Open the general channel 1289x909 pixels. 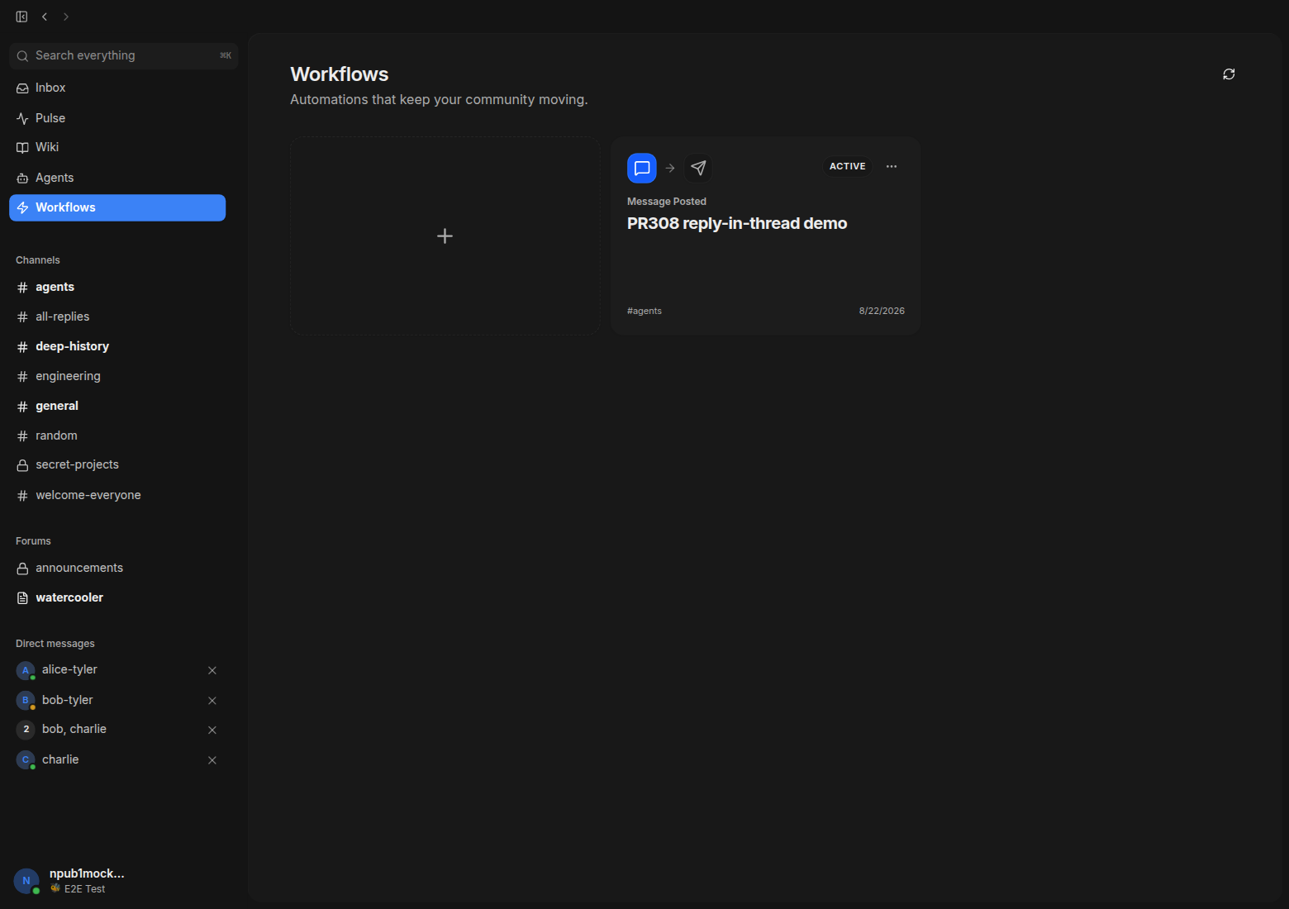coord(117,406)
